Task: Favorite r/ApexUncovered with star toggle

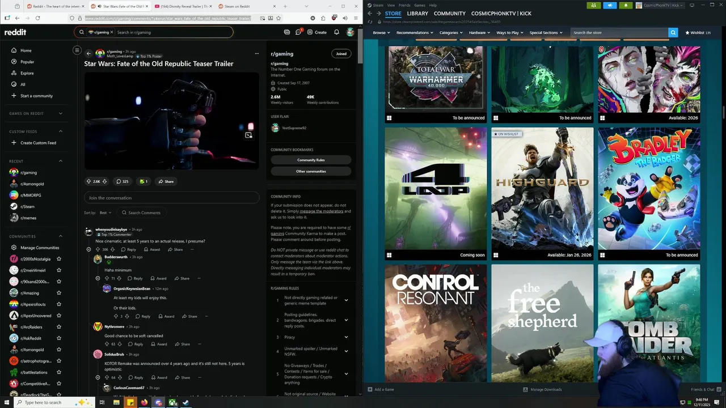Action: coord(59,316)
